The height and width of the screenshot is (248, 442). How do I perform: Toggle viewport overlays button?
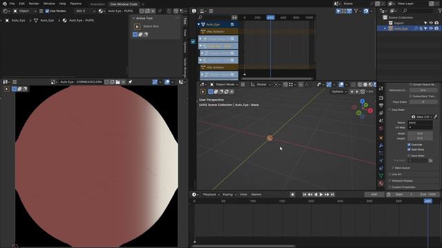(341, 85)
